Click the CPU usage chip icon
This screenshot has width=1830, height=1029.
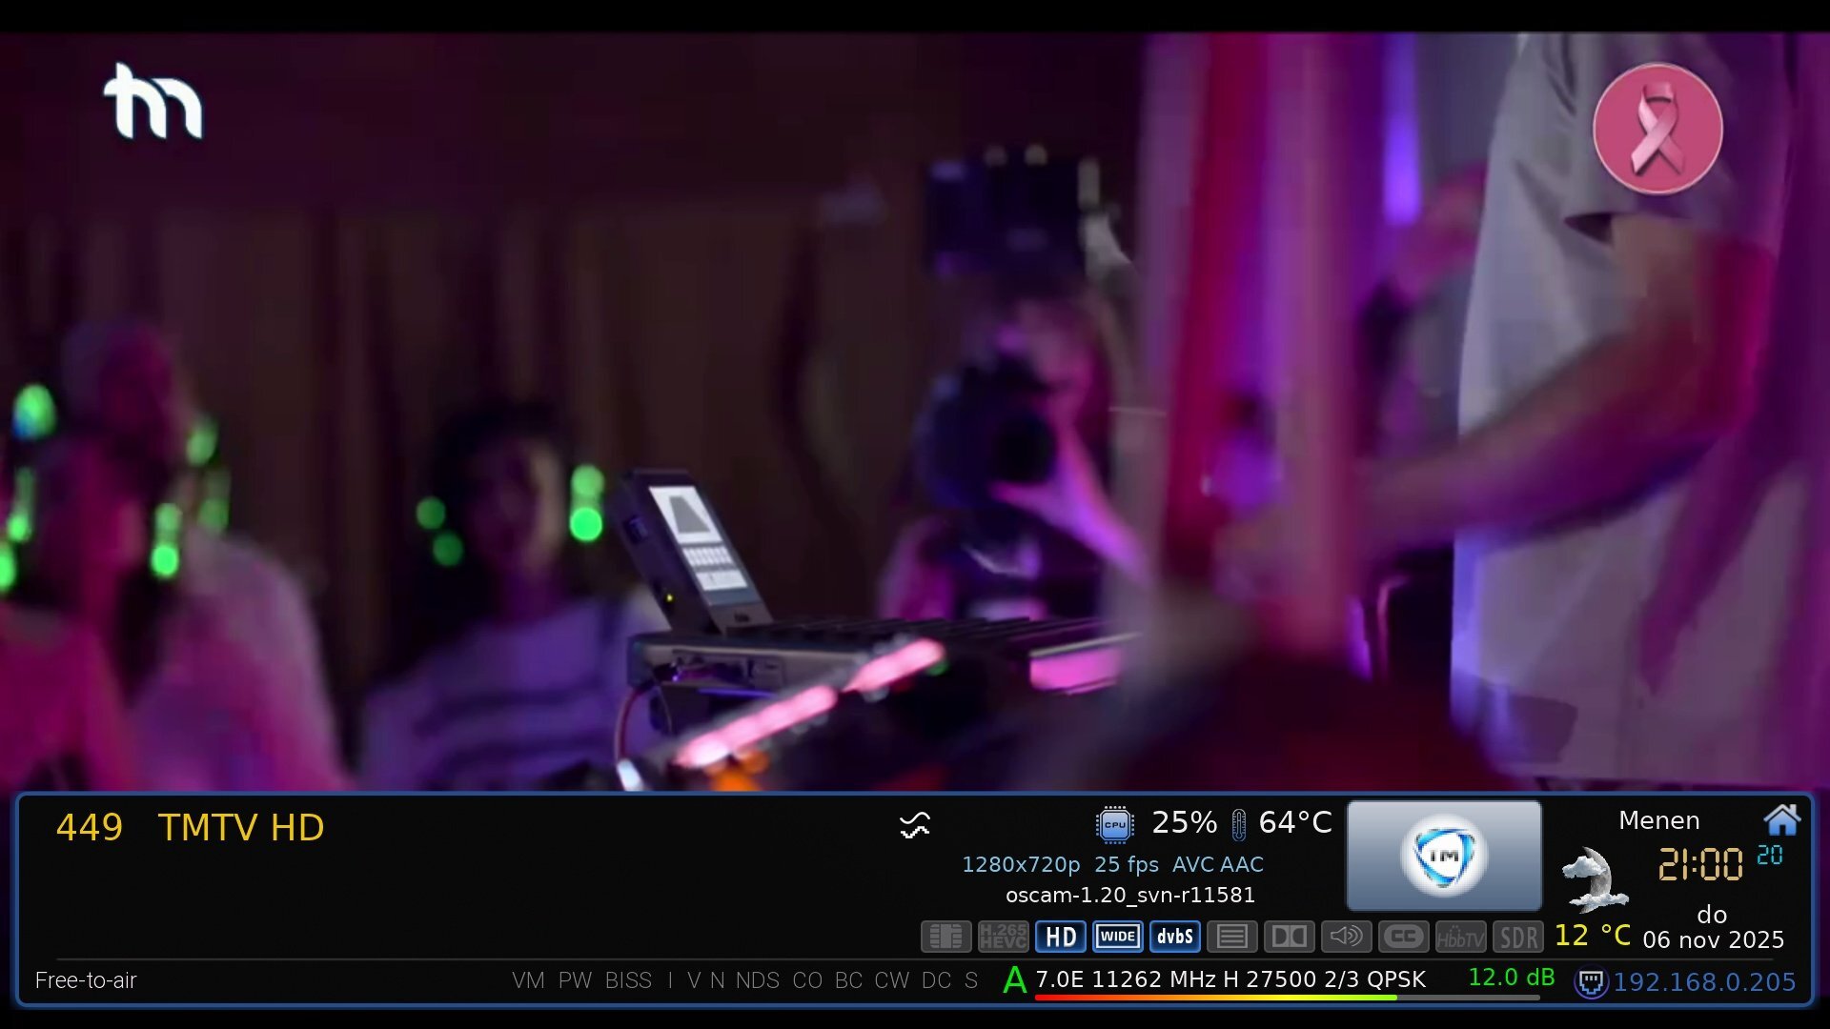coord(1114,824)
